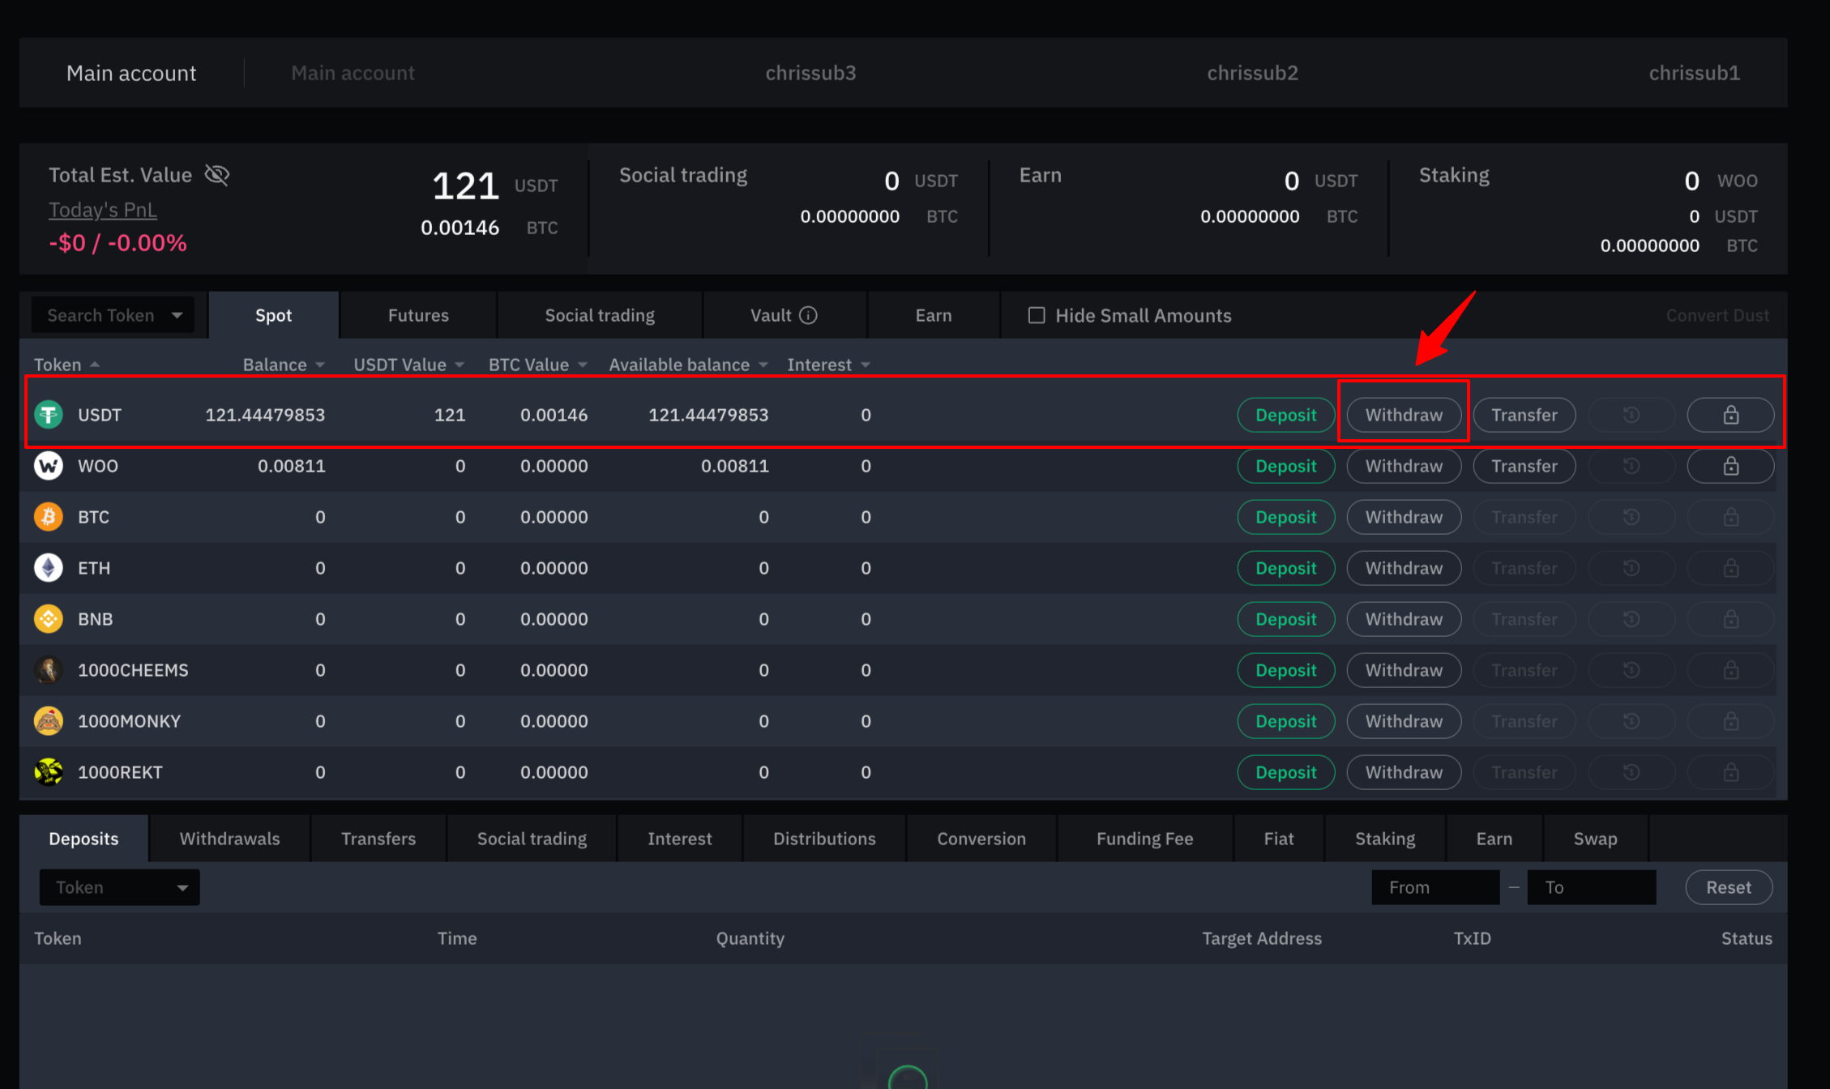Image resolution: width=1830 pixels, height=1089 pixels.
Task: Open the Staking history tab
Action: [x=1385, y=839]
